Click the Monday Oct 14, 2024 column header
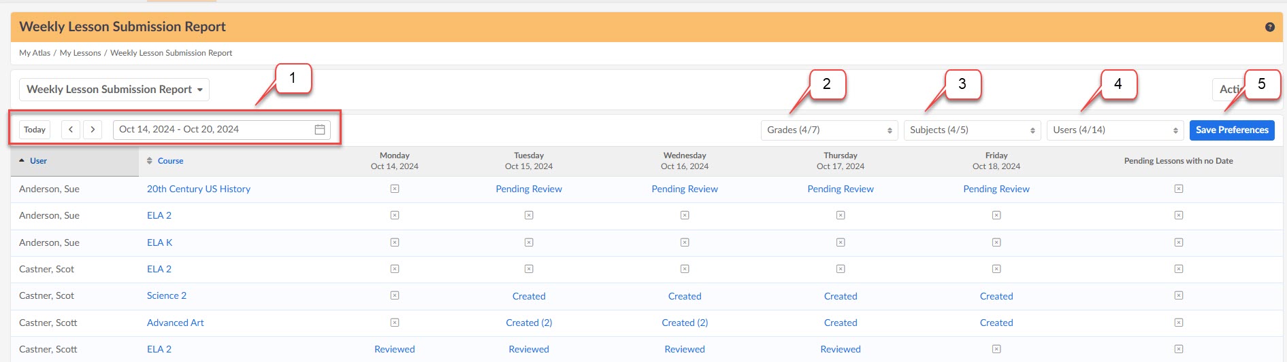This screenshot has height=362, width=1287. point(395,161)
